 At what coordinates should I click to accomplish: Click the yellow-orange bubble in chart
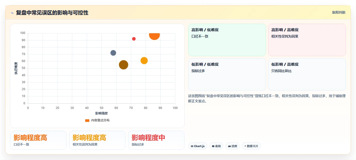[144, 61]
